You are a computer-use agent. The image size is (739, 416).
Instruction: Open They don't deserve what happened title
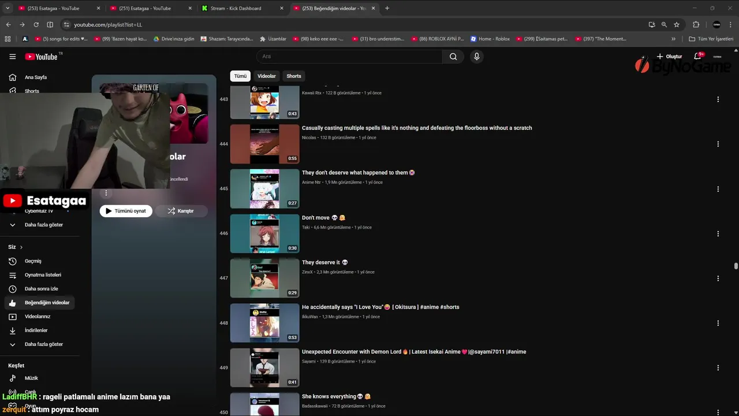pos(359,173)
